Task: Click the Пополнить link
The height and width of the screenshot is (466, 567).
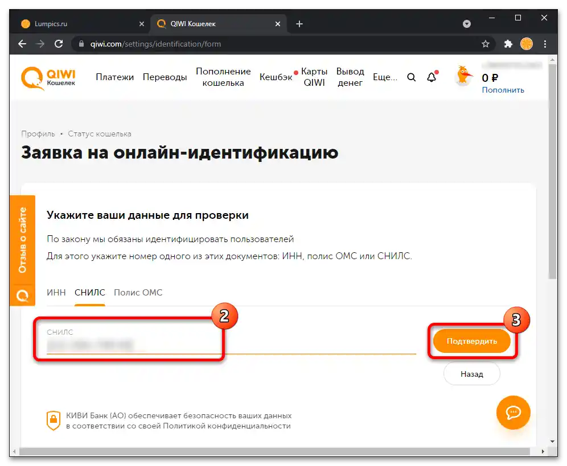Action: (x=503, y=90)
